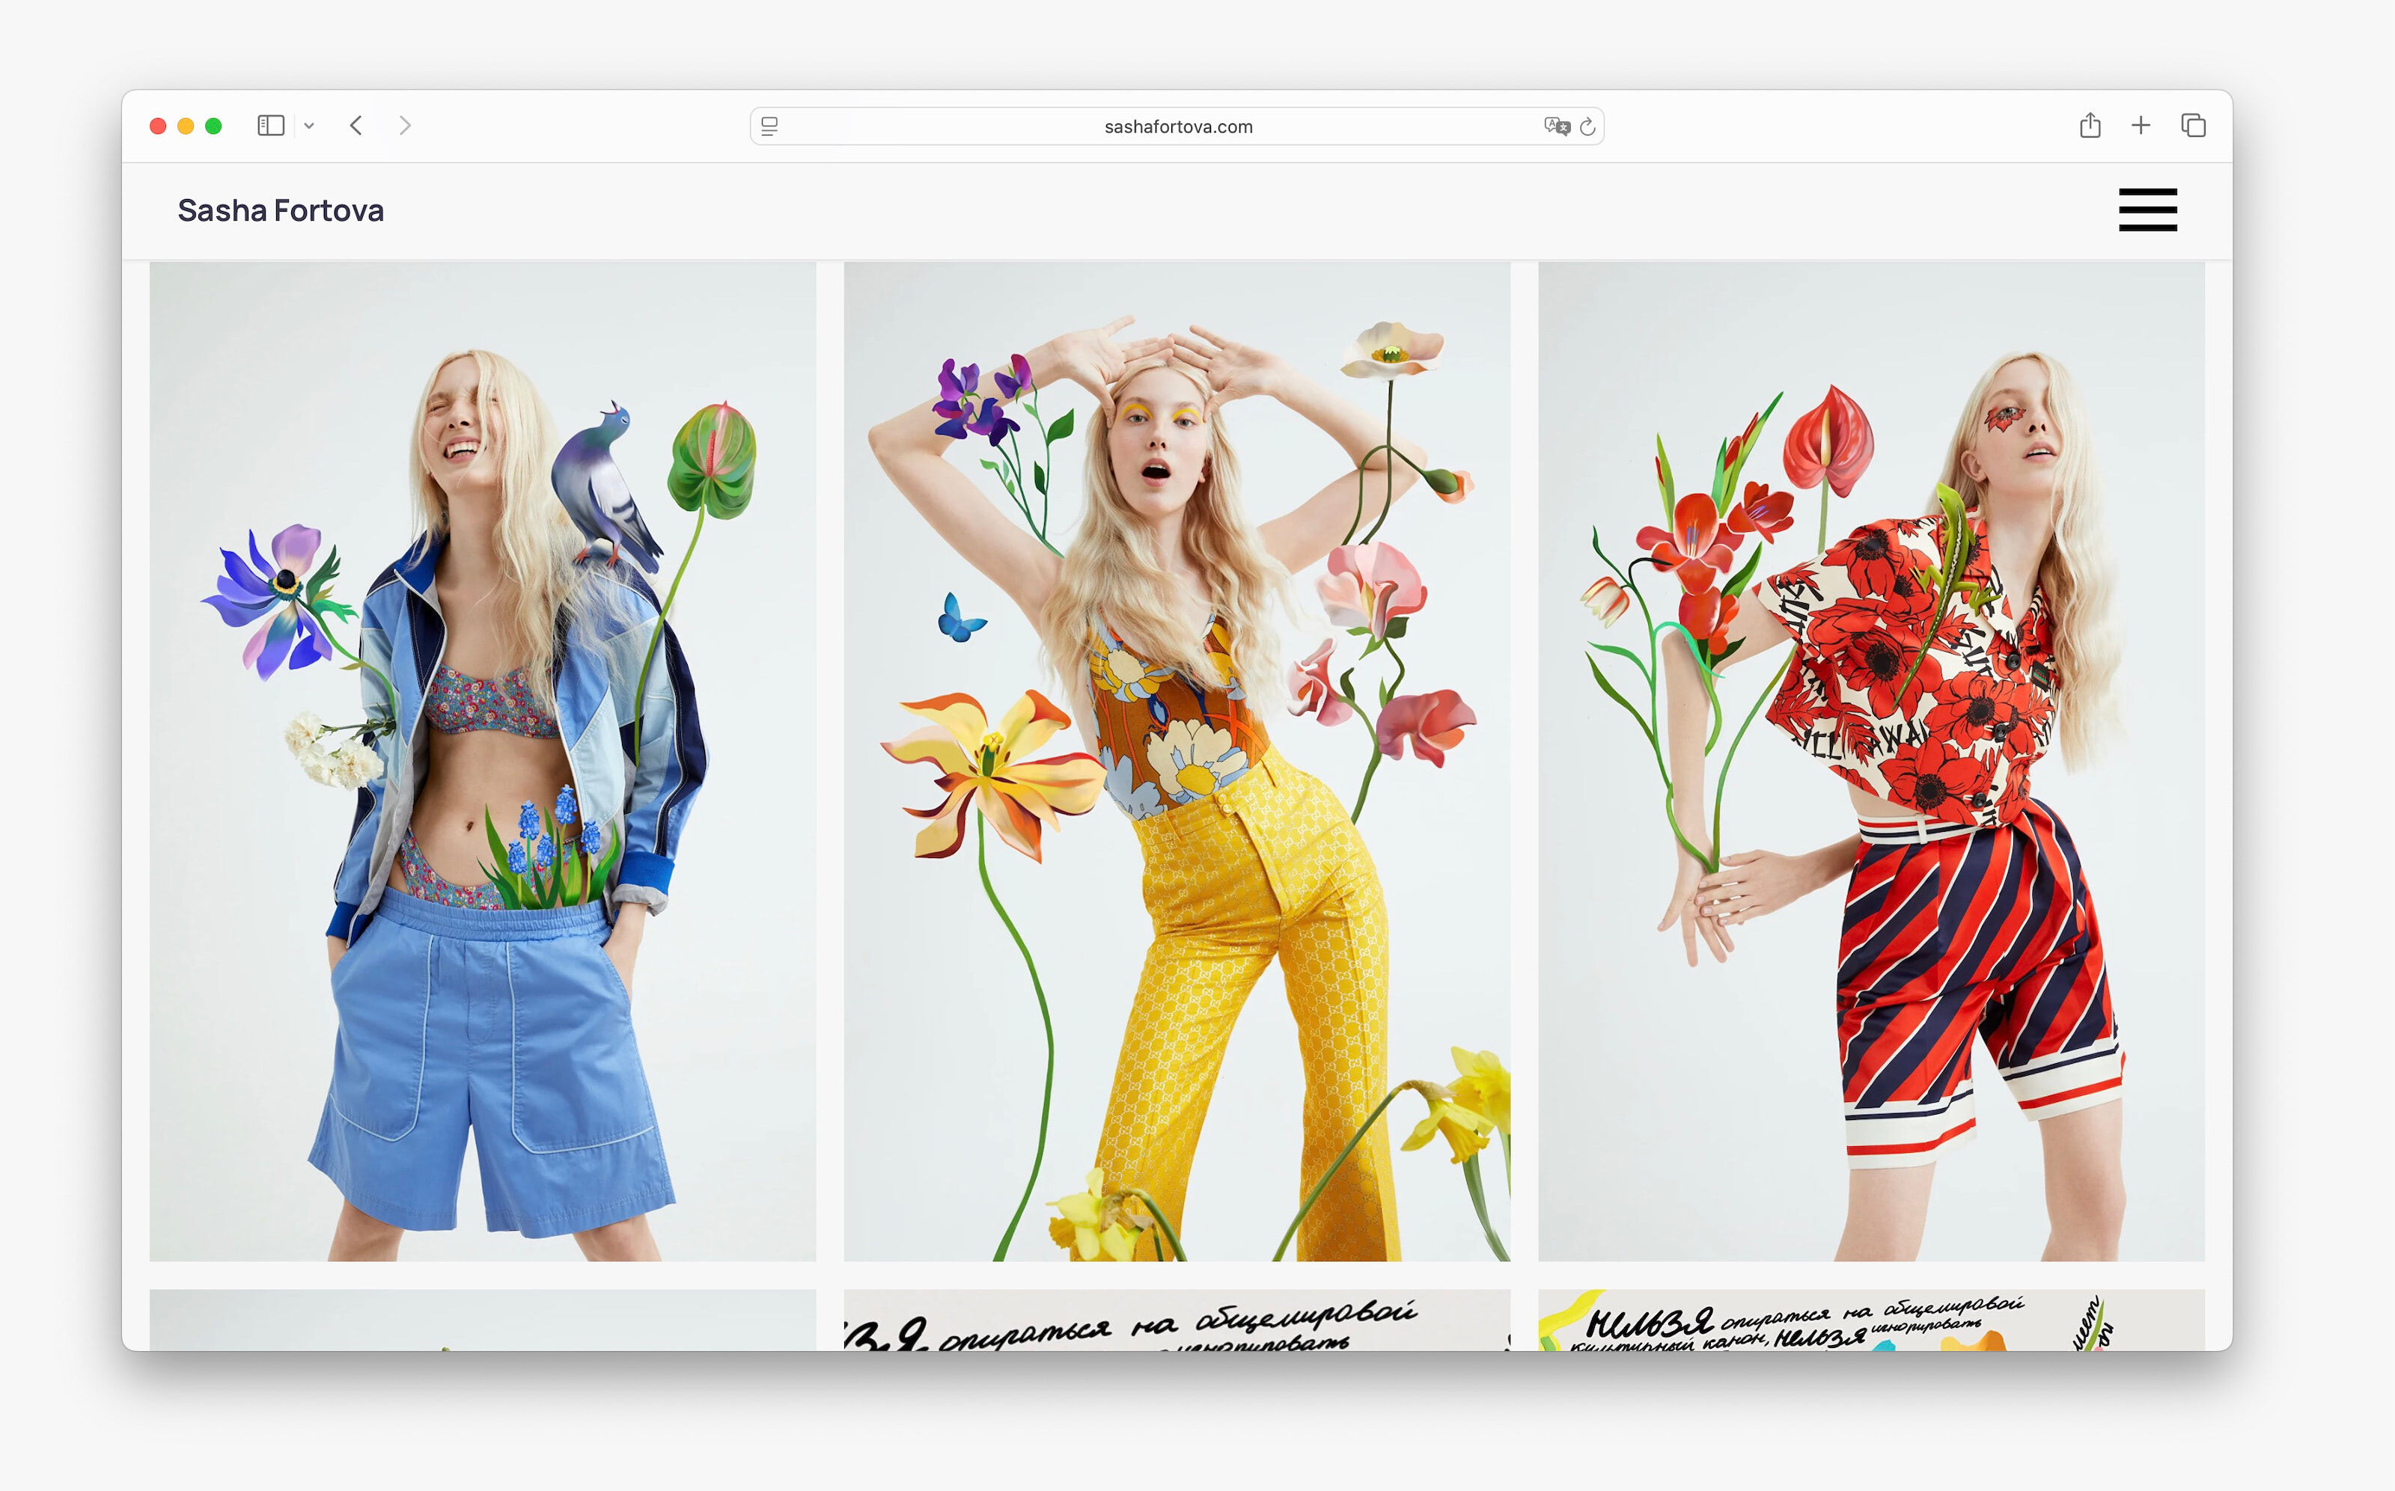Open the bottom-middle handwritten text image

click(1177, 1320)
